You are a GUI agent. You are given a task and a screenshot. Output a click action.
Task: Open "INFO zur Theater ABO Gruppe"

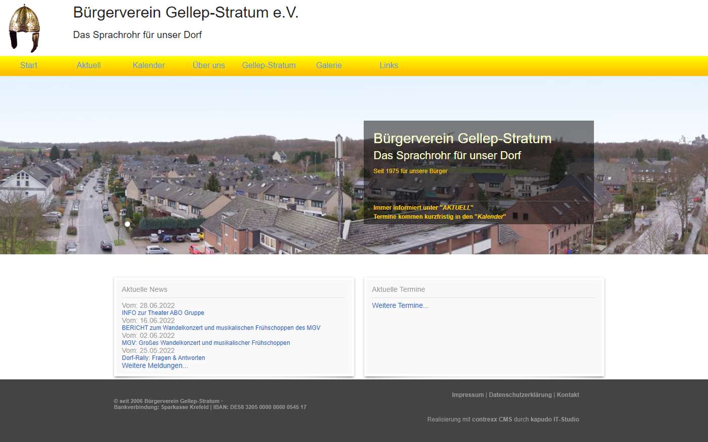[x=163, y=313]
